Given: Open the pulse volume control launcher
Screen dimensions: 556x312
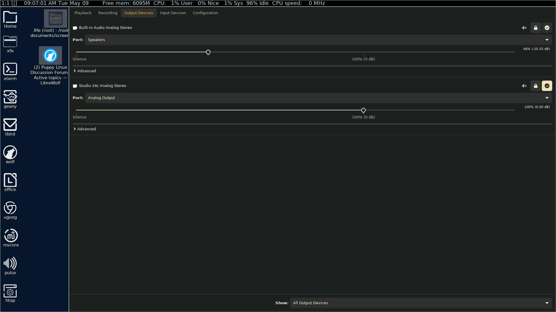Looking at the screenshot, I should (x=10, y=266).
